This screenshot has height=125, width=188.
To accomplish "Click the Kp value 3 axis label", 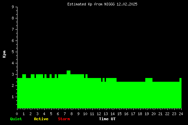I will (x=13, y=74).
